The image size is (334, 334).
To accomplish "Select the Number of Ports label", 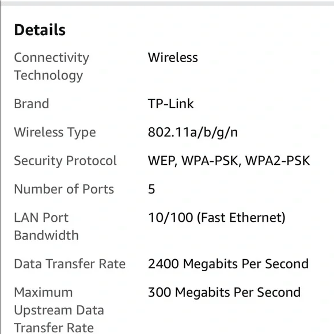I will [64, 189].
